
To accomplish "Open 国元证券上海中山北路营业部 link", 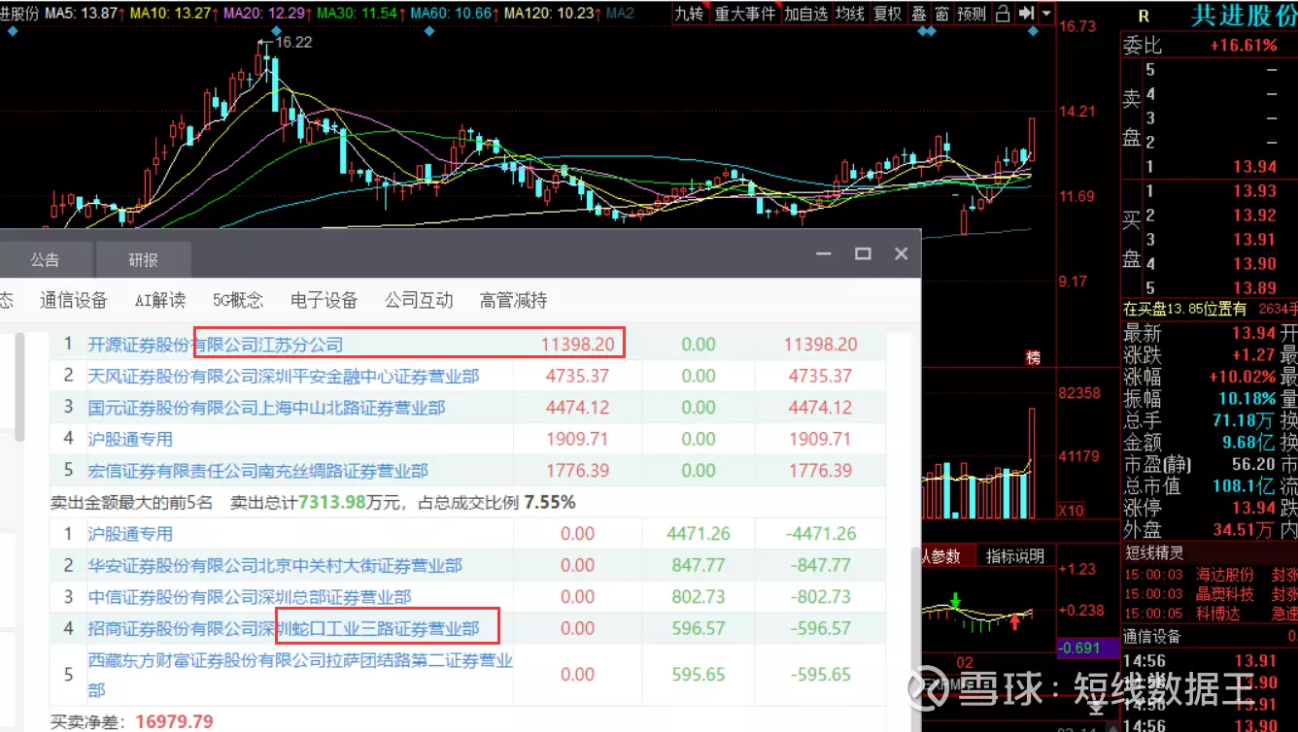I will pos(266,408).
